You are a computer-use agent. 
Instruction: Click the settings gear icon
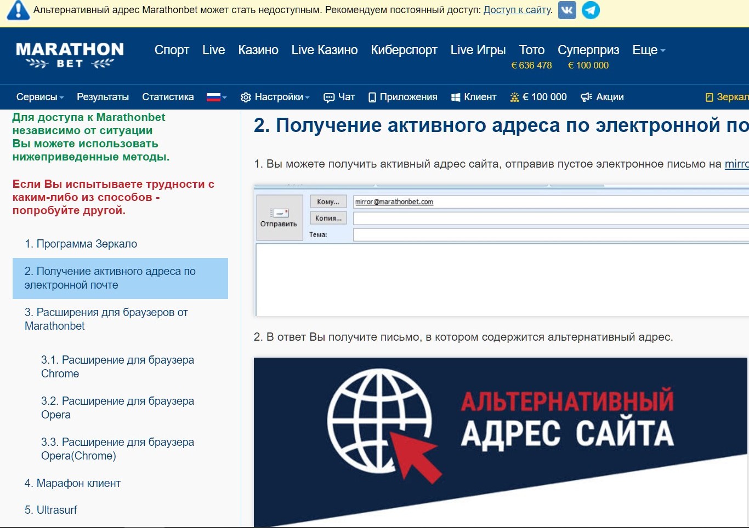[x=246, y=97]
